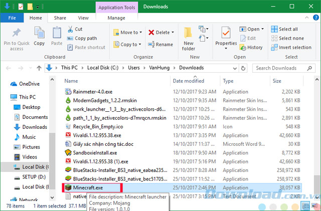
Task: Select Recycle_Bin_Empty.ico file
Action: pyautogui.click(x=94, y=127)
